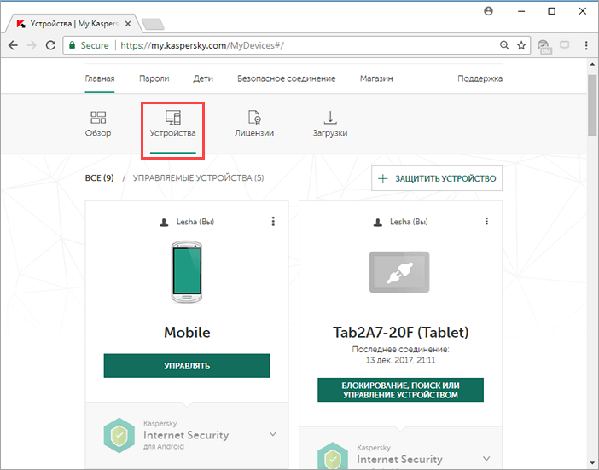Click the page vertical scrollbar thumb
This screenshot has height=470, width=599.
click(x=592, y=105)
